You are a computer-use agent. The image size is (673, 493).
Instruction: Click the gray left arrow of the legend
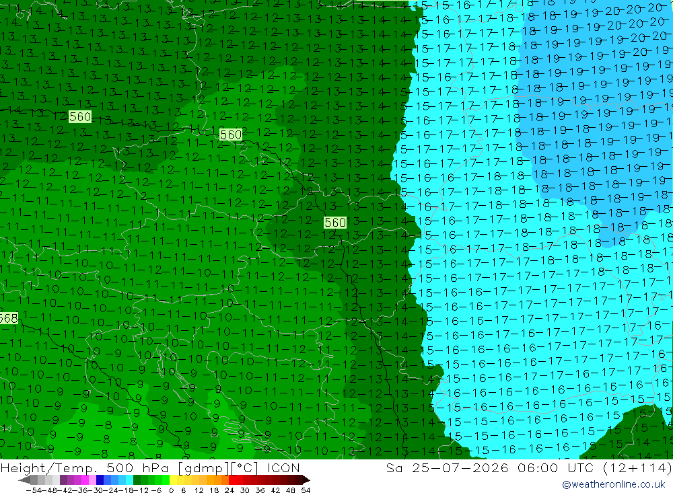tap(24, 480)
